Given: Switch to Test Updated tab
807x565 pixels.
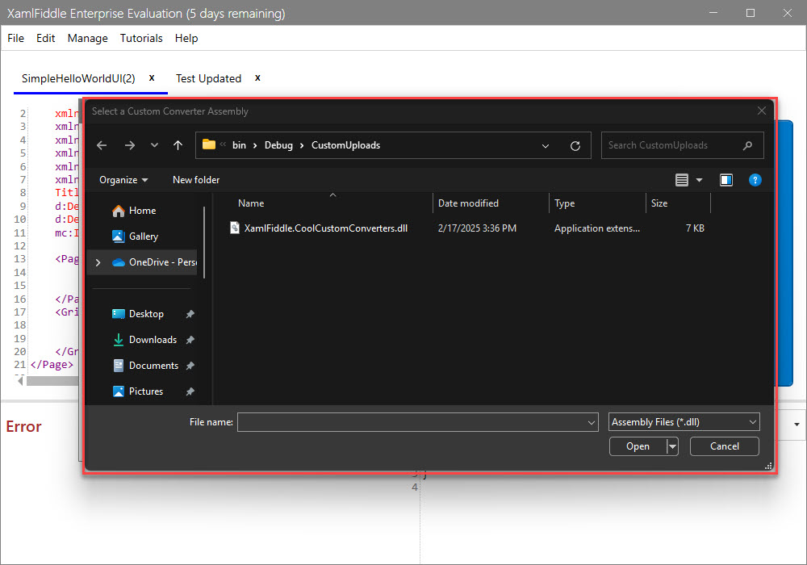Looking at the screenshot, I should [x=208, y=79].
